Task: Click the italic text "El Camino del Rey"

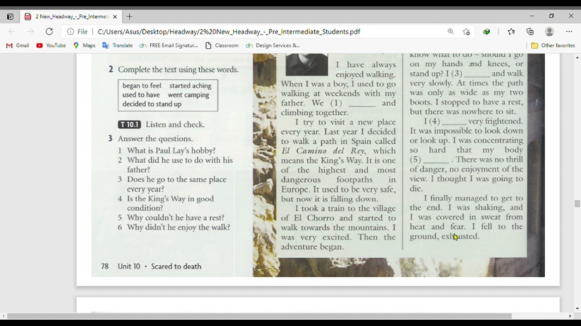Action: (323, 151)
